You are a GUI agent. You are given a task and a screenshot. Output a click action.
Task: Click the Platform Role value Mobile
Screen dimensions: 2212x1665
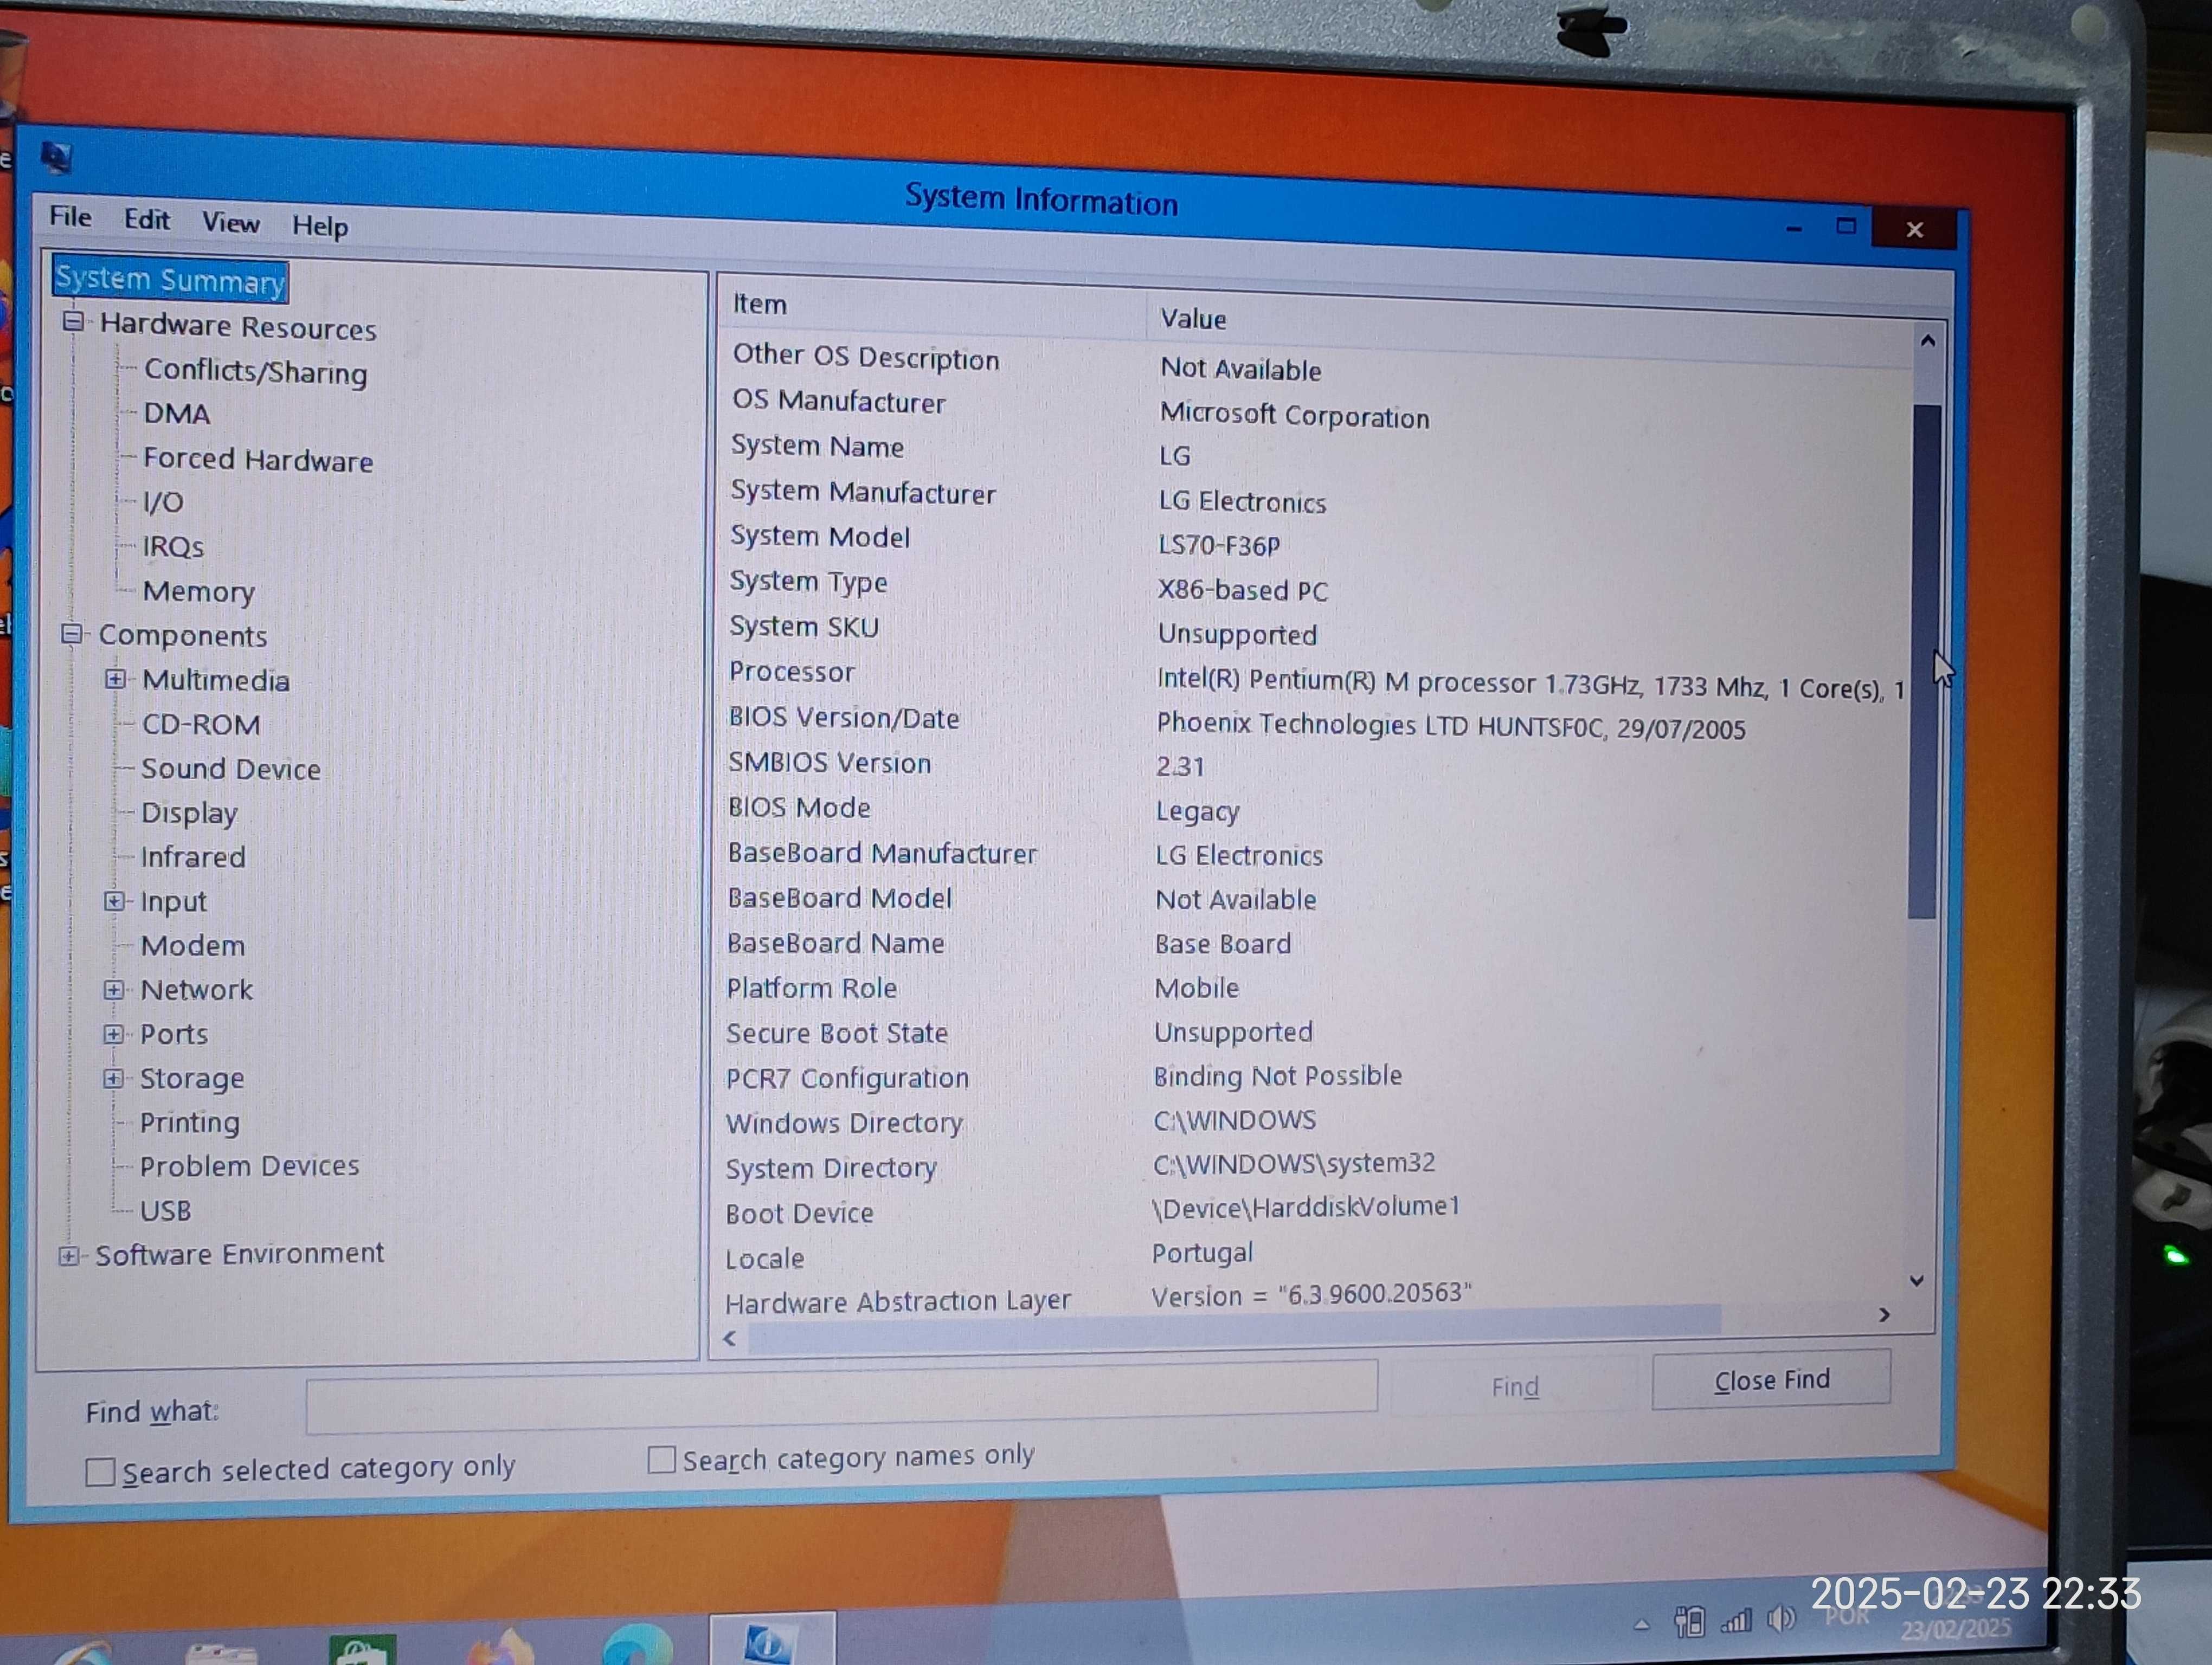point(1197,989)
